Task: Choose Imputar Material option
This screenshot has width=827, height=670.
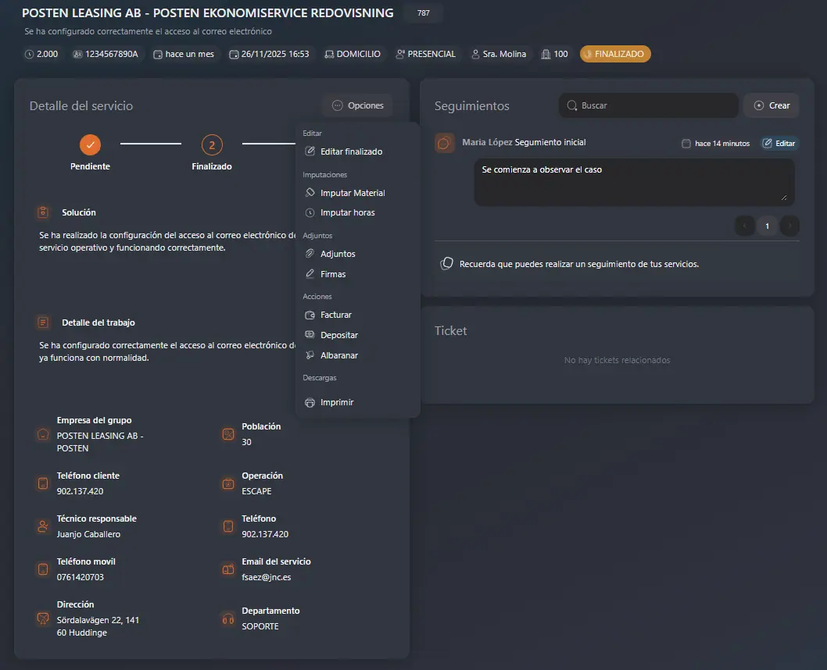Action: [352, 193]
